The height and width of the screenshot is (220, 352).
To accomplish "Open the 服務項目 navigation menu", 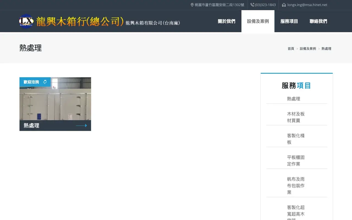I will click(x=289, y=21).
